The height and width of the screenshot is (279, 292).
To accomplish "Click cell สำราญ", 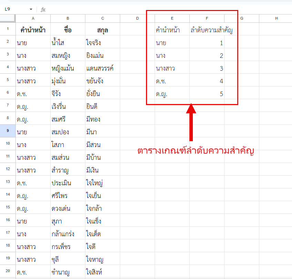I will click(68, 169).
